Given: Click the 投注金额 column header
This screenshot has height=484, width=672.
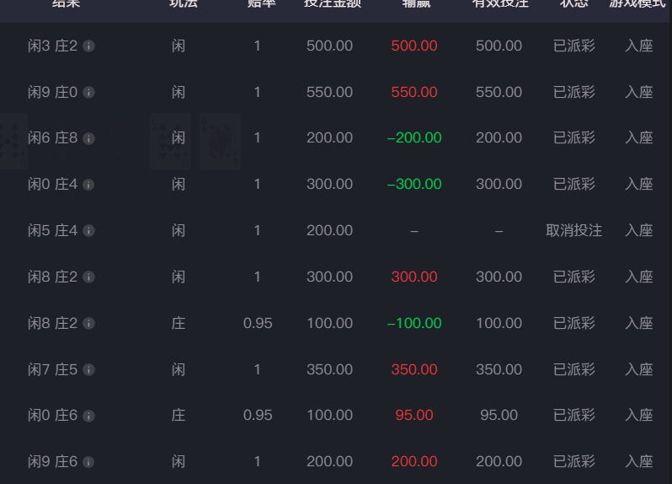Looking at the screenshot, I should coord(329,4).
